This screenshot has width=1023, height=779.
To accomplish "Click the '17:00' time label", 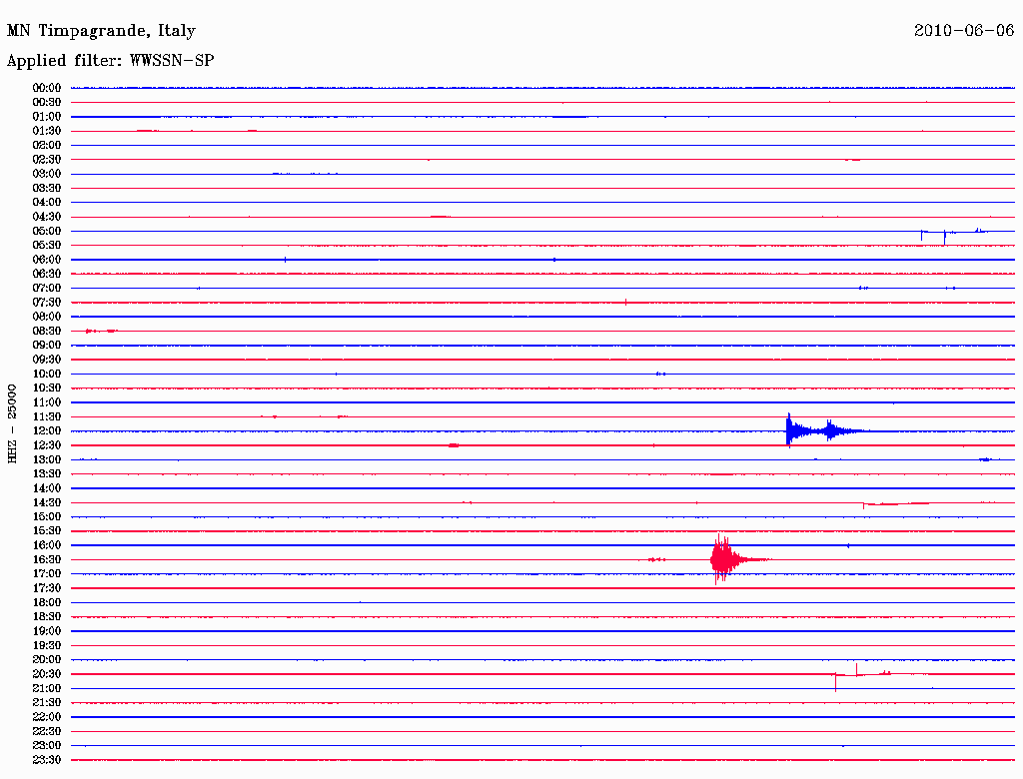I will point(47,574).
